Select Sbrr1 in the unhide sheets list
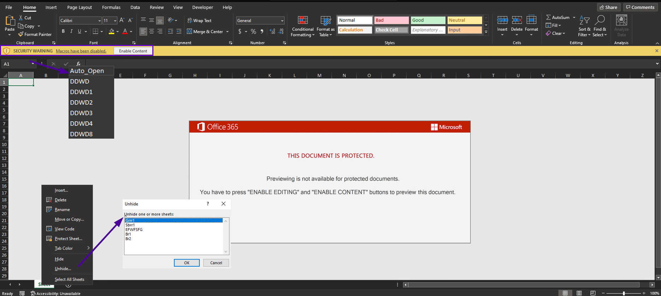The width and height of the screenshot is (661, 296). coord(174,225)
